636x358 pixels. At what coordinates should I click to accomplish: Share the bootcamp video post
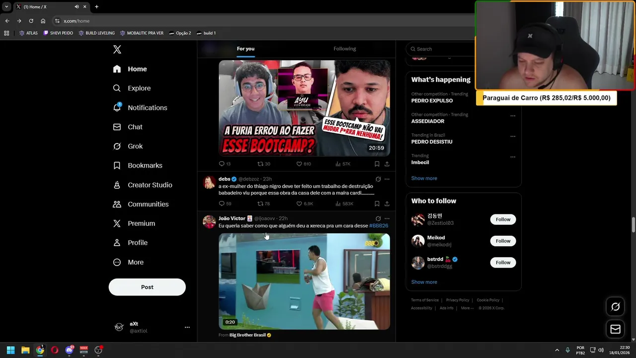(387, 164)
